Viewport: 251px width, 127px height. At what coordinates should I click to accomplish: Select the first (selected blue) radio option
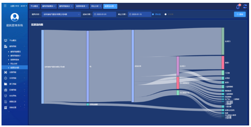click(x=153, y=14)
